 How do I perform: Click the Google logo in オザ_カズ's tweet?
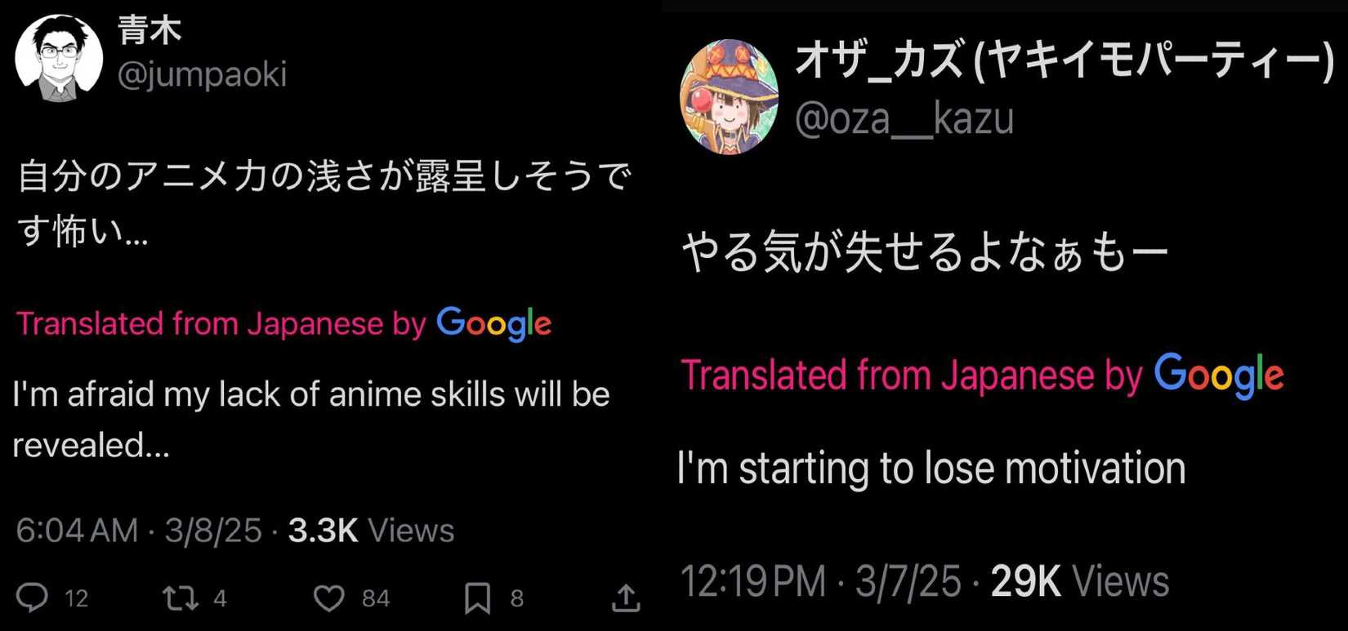click(x=1218, y=376)
